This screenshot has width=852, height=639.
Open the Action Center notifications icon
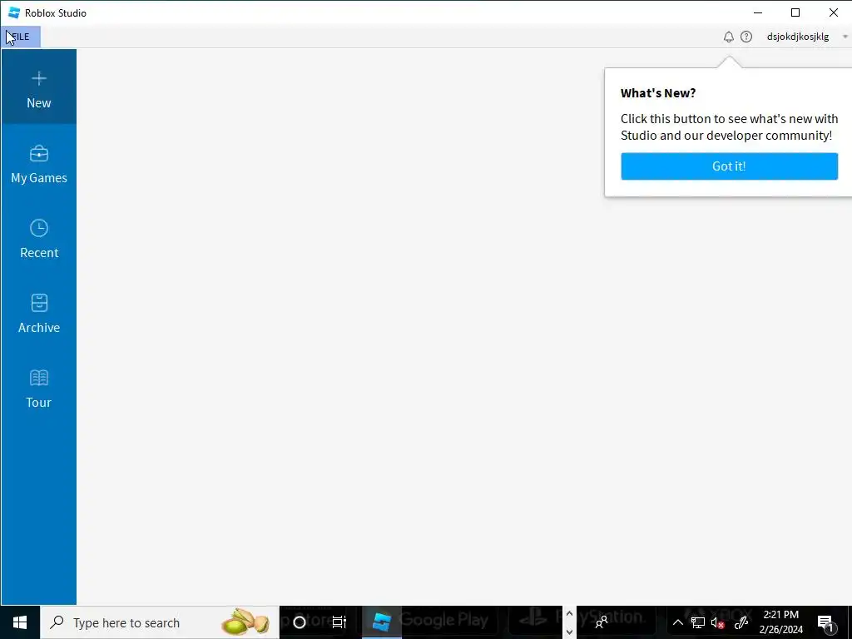coord(825,622)
